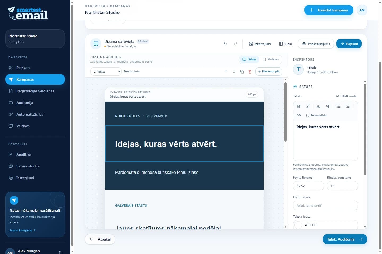Open the AM avatar menu

(x=362, y=10)
